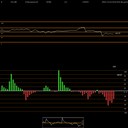Click the 'SI MunafaSutraR' header text
128x128 pixels.
coord(31,2)
